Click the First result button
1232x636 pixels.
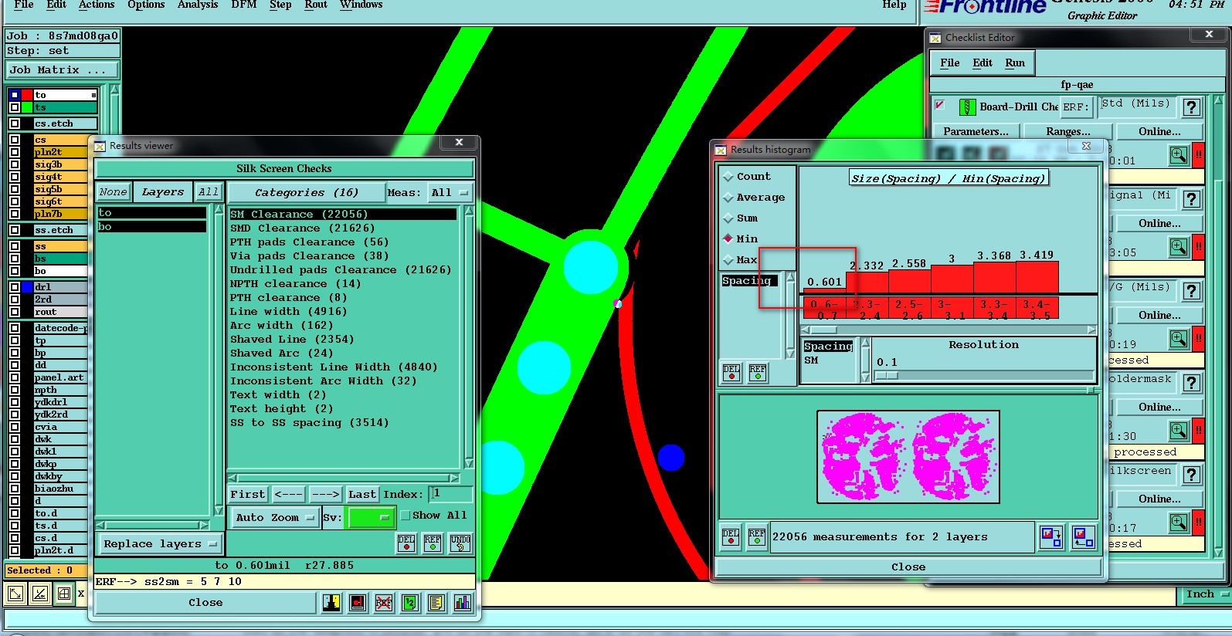248,495
